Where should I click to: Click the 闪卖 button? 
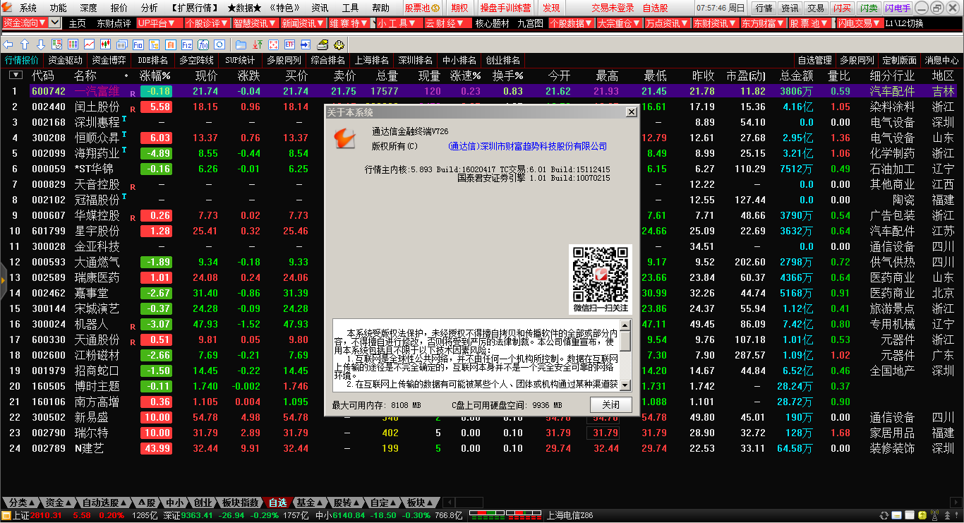pos(869,8)
